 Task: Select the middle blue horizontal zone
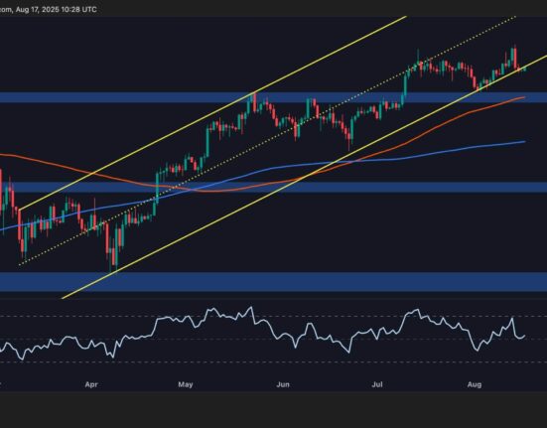(274, 188)
